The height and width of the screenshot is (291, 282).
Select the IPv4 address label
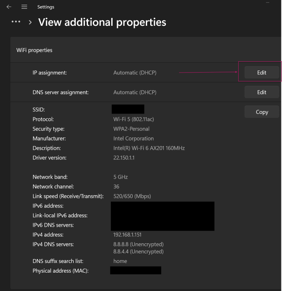tap(48, 235)
